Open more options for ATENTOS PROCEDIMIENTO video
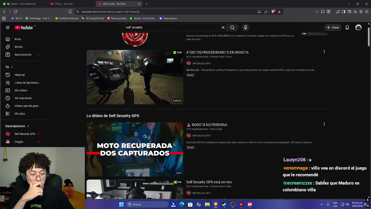 click(x=324, y=52)
